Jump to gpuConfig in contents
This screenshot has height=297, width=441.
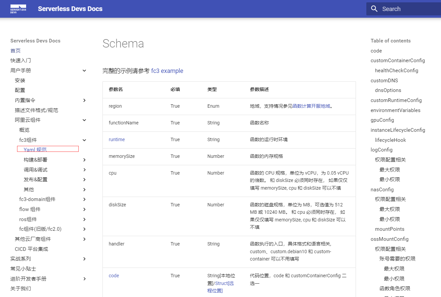tap(382, 120)
